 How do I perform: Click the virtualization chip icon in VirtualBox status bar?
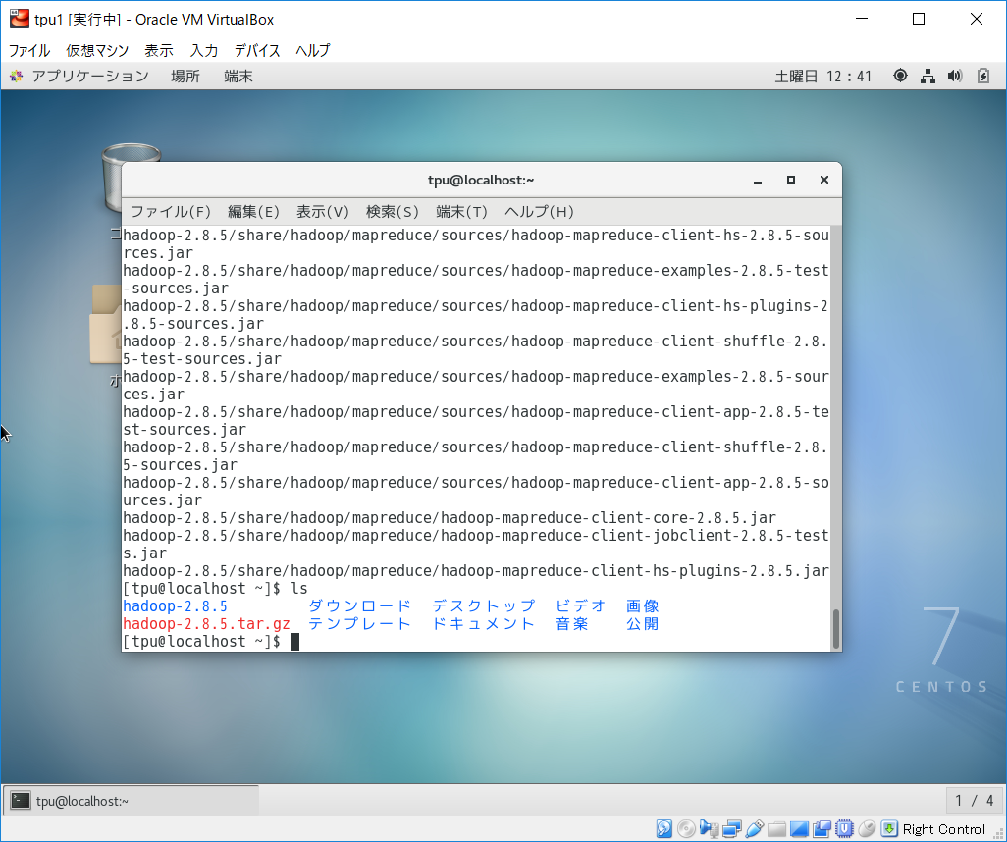[847, 828]
